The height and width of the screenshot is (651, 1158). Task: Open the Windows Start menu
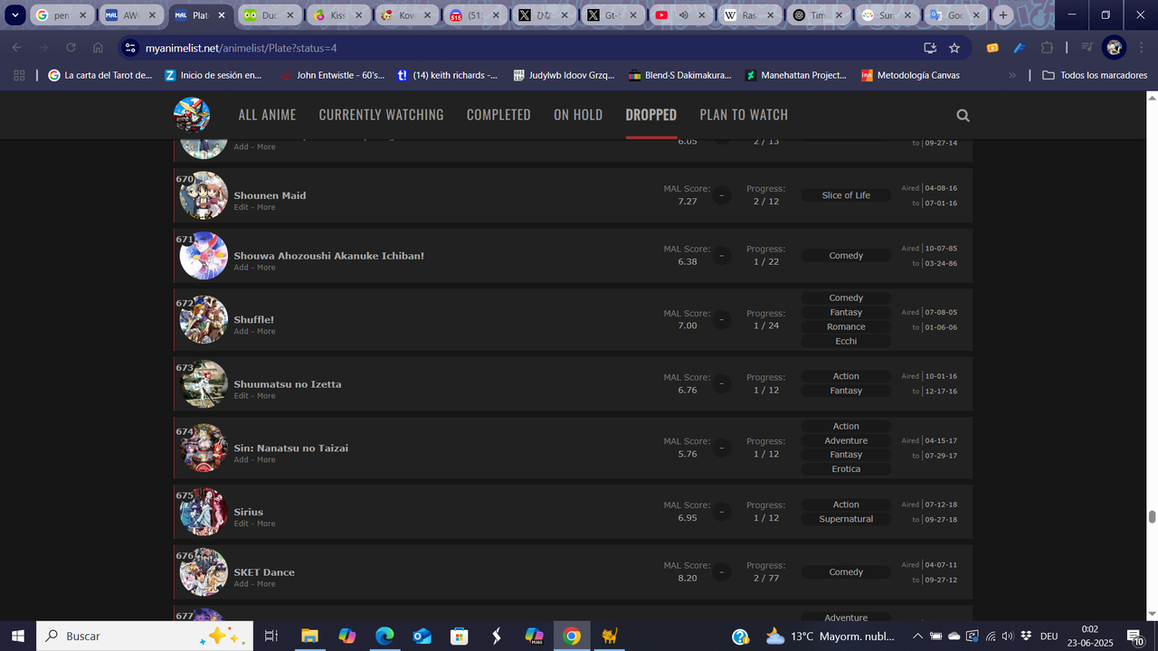17,636
